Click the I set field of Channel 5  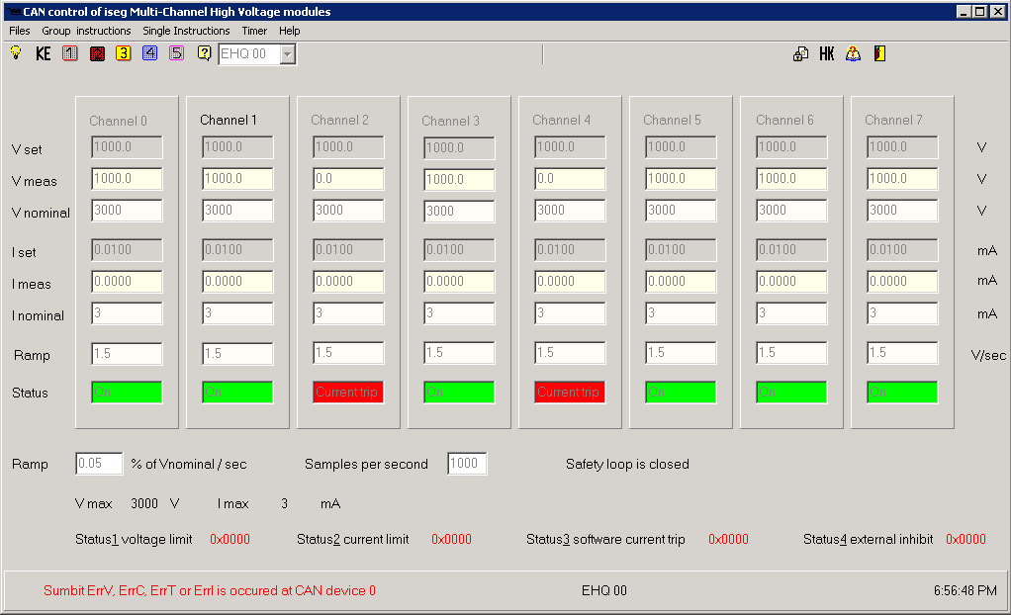tap(681, 250)
